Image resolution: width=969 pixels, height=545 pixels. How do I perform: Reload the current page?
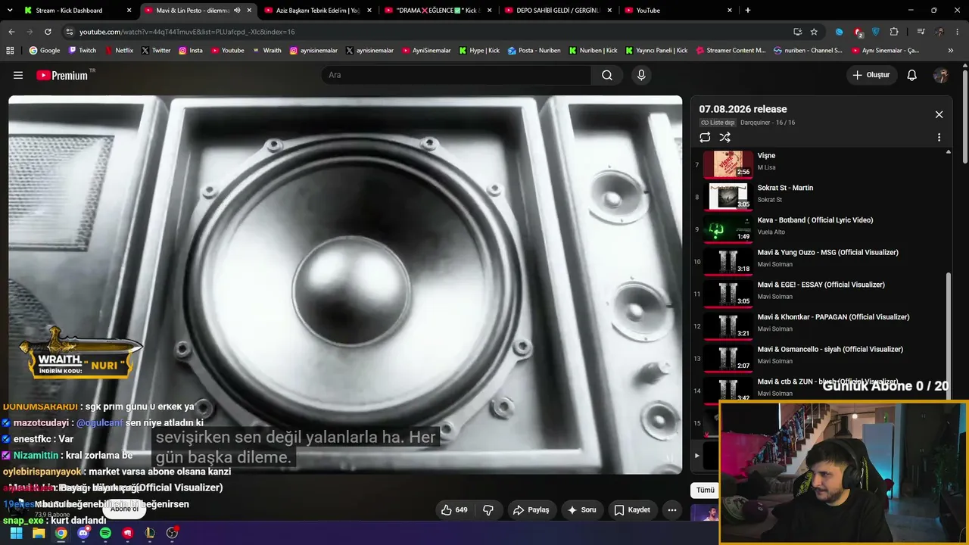click(x=48, y=32)
